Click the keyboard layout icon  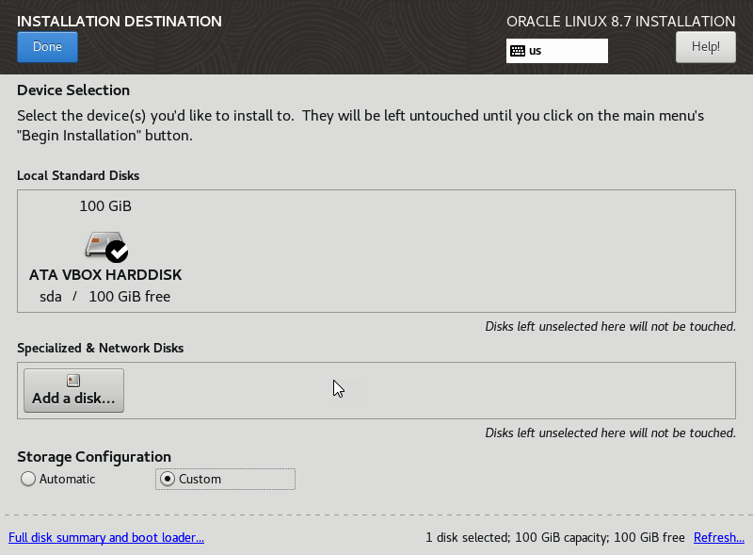518,51
